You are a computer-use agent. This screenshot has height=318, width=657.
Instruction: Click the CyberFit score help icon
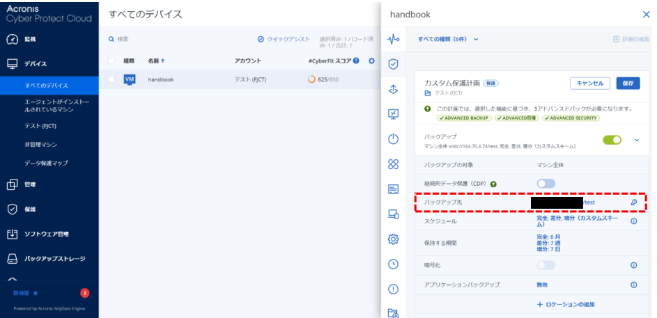point(356,61)
